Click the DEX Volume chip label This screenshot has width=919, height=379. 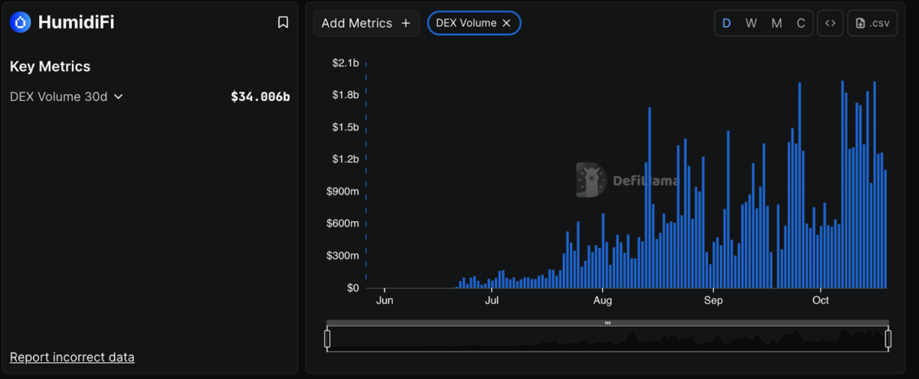pos(466,23)
